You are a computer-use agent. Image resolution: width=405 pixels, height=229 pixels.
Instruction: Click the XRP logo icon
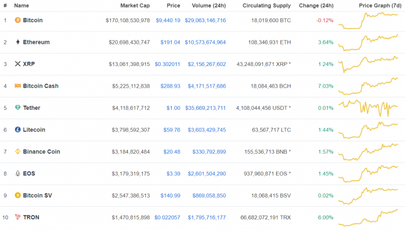click(x=17, y=64)
